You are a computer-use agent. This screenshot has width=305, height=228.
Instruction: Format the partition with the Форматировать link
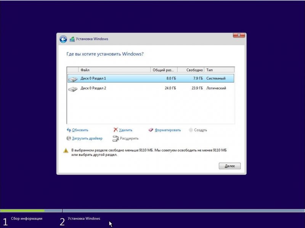tap(168, 130)
